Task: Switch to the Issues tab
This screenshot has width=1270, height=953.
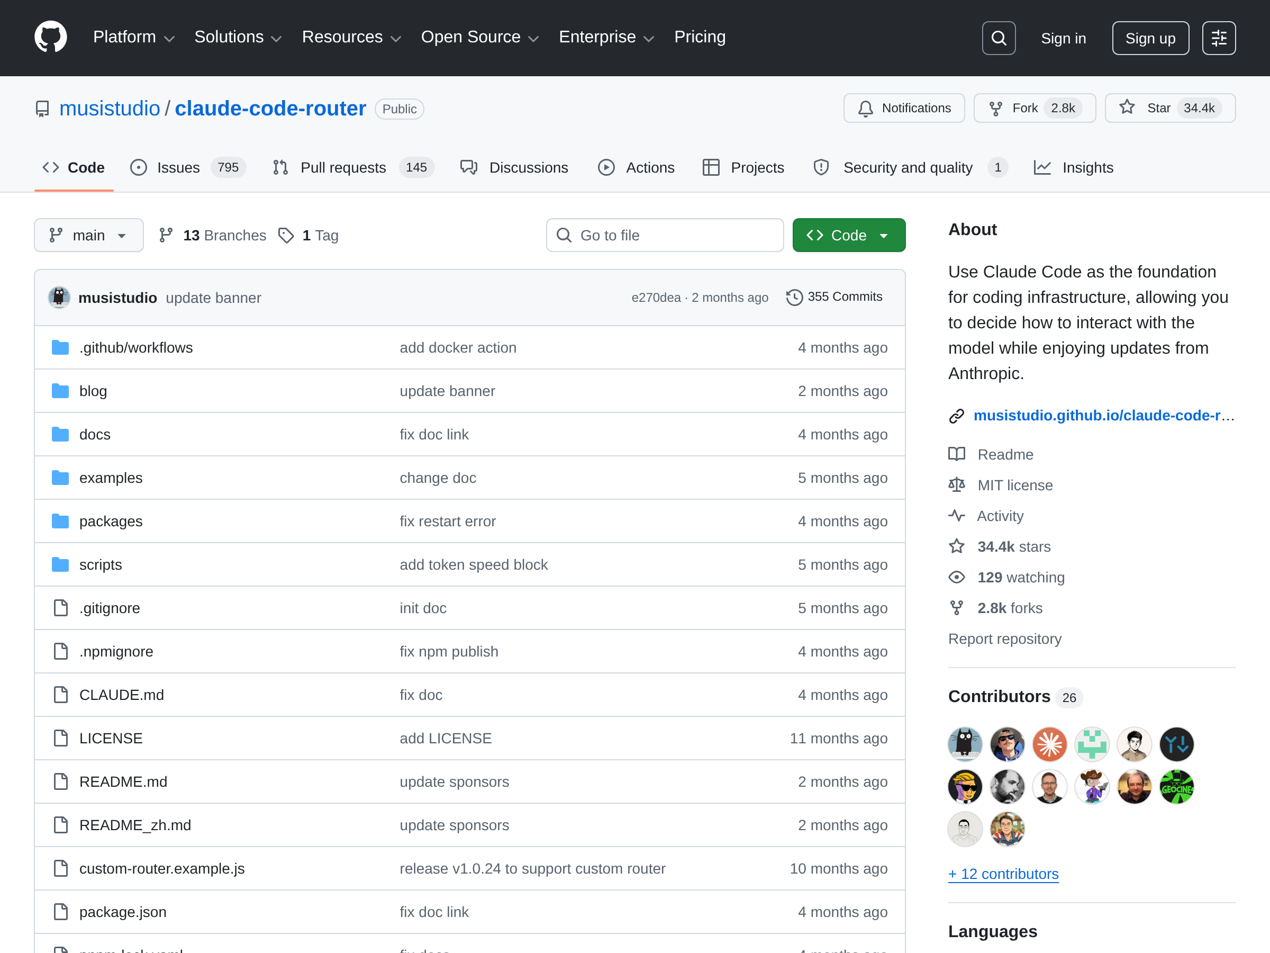Action: (188, 168)
